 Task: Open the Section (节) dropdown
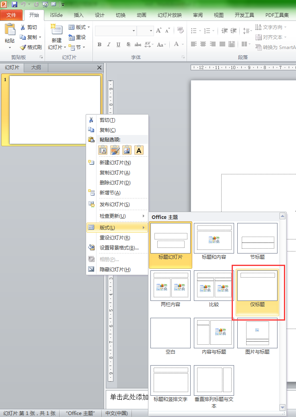tap(77, 47)
